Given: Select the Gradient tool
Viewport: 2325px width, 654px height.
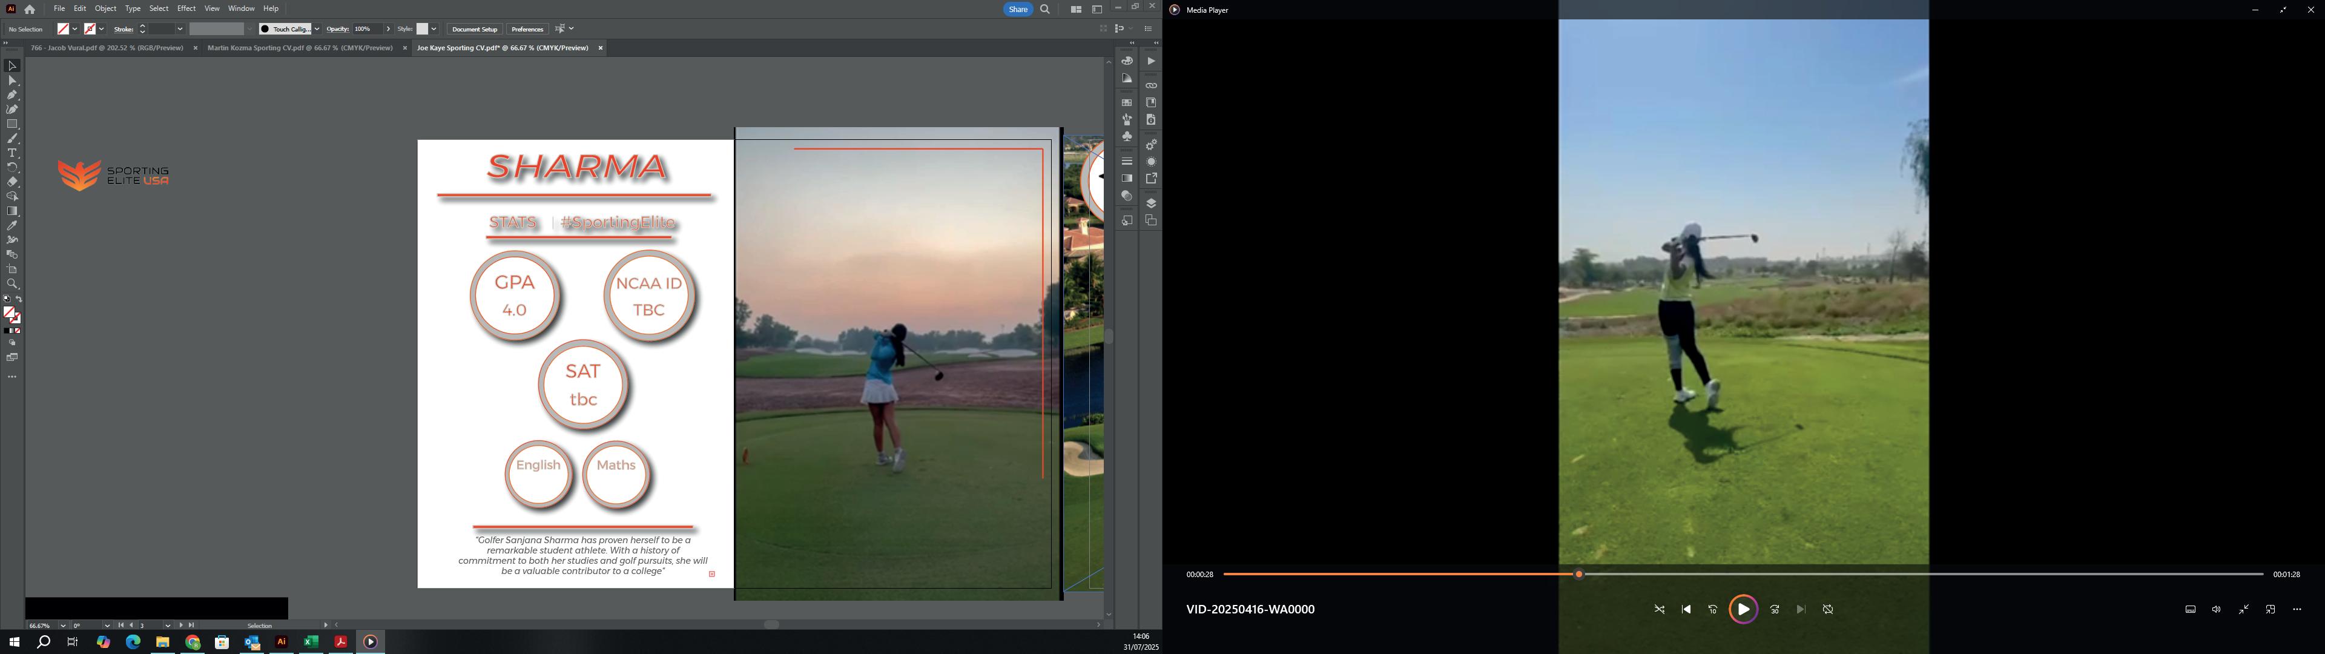Looking at the screenshot, I should point(13,211).
